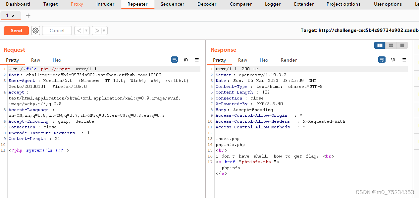The height and width of the screenshot is (198, 419).
Task: Toggle word wrap icon in Request panel
Action: [174, 60]
